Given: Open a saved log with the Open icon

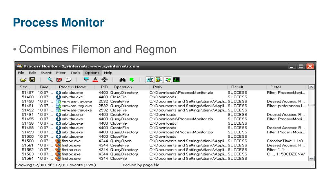Looking at the screenshot, I should [x=23, y=80].
